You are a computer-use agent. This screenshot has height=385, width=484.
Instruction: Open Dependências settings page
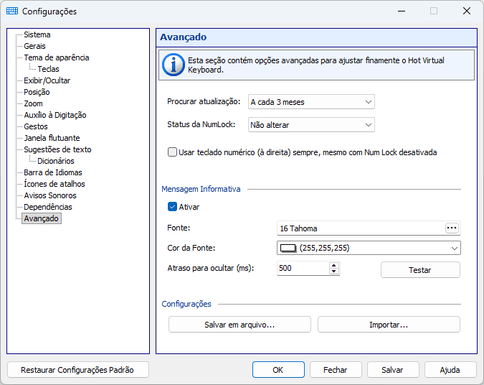pos(48,207)
